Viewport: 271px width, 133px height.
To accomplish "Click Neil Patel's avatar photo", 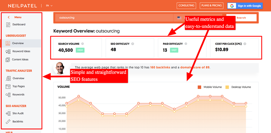I will click(60, 68).
